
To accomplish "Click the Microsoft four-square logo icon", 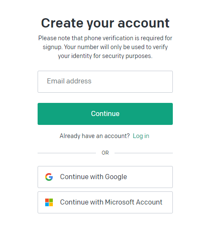I will (49, 202).
